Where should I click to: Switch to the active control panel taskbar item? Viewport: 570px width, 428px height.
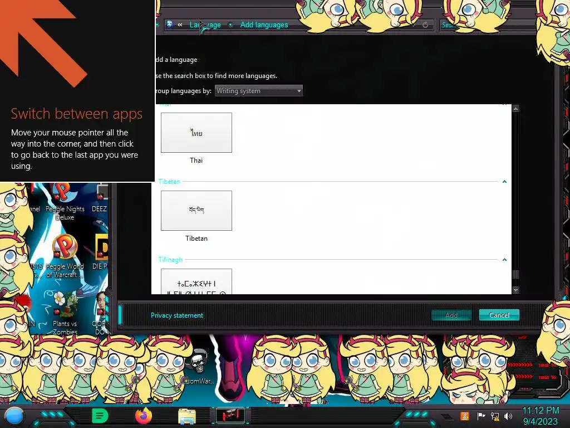(230, 416)
